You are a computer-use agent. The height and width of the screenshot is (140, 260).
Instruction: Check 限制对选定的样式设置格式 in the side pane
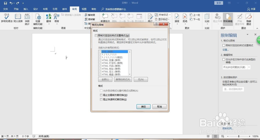224,45
